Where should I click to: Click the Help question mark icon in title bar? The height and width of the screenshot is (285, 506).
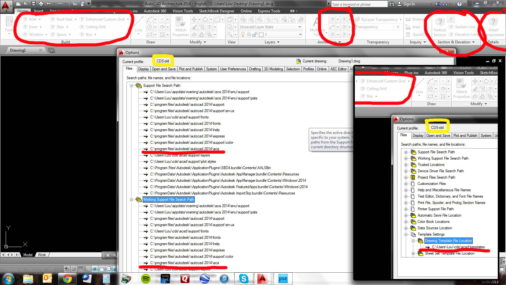click(460, 4)
